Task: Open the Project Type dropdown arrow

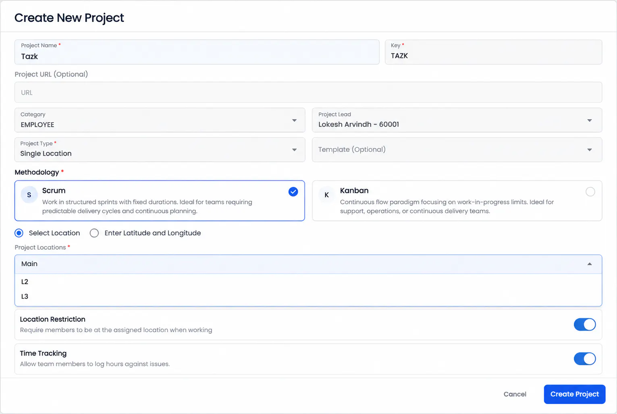Action: pyautogui.click(x=295, y=150)
